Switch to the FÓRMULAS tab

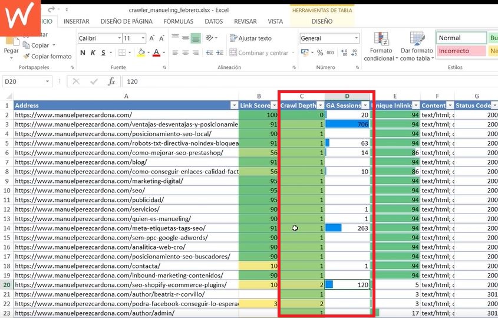coord(178,21)
